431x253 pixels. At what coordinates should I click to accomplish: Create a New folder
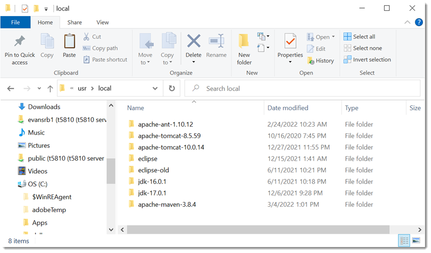pyautogui.click(x=244, y=49)
